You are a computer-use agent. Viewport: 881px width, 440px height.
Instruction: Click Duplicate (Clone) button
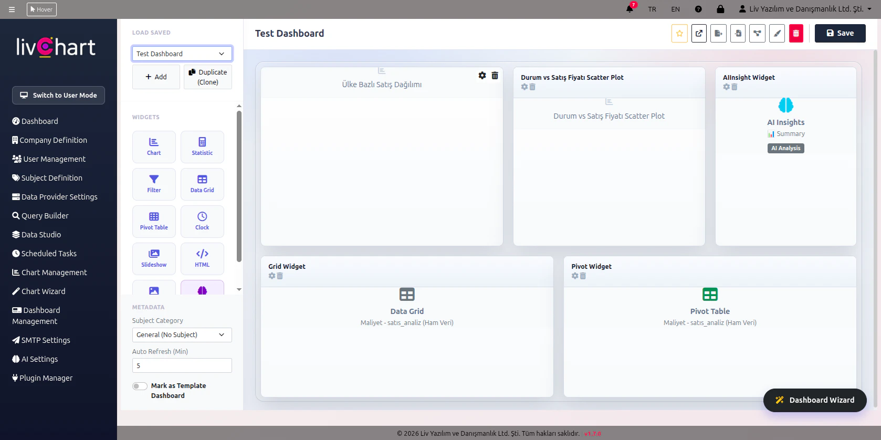click(208, 77)
